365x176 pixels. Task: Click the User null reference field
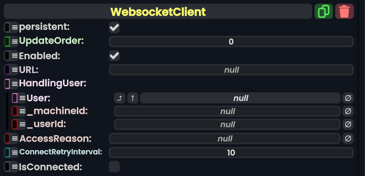(240, 98)
